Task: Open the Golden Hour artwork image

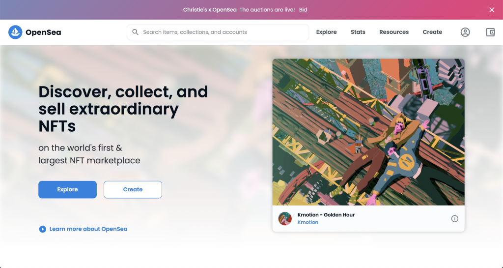Action: click(x=368, y=132)
